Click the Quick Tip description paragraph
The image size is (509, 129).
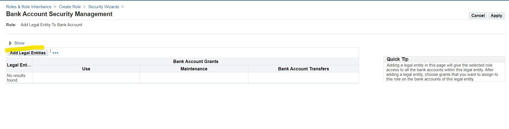[442, 72]
